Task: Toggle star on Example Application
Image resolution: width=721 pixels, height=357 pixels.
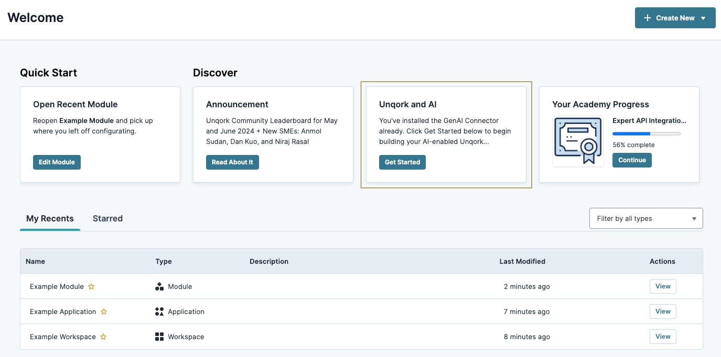Action: click(x=104, y=311)
